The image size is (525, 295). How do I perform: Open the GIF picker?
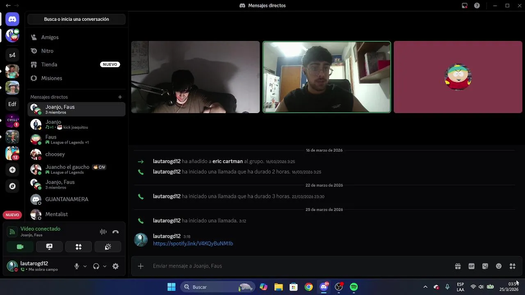471,266
